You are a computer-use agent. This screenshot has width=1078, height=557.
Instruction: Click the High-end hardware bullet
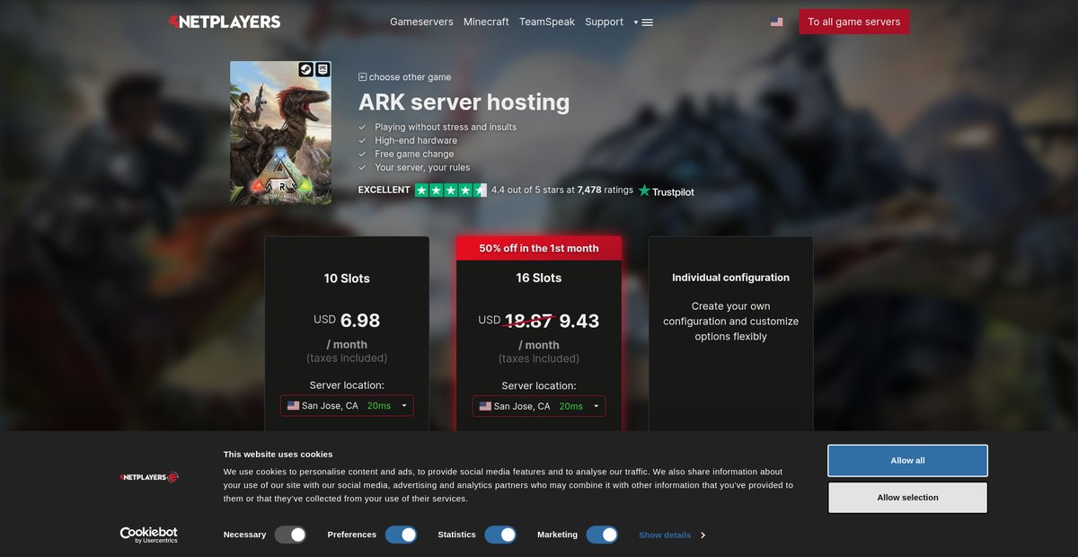click(416, 141)
